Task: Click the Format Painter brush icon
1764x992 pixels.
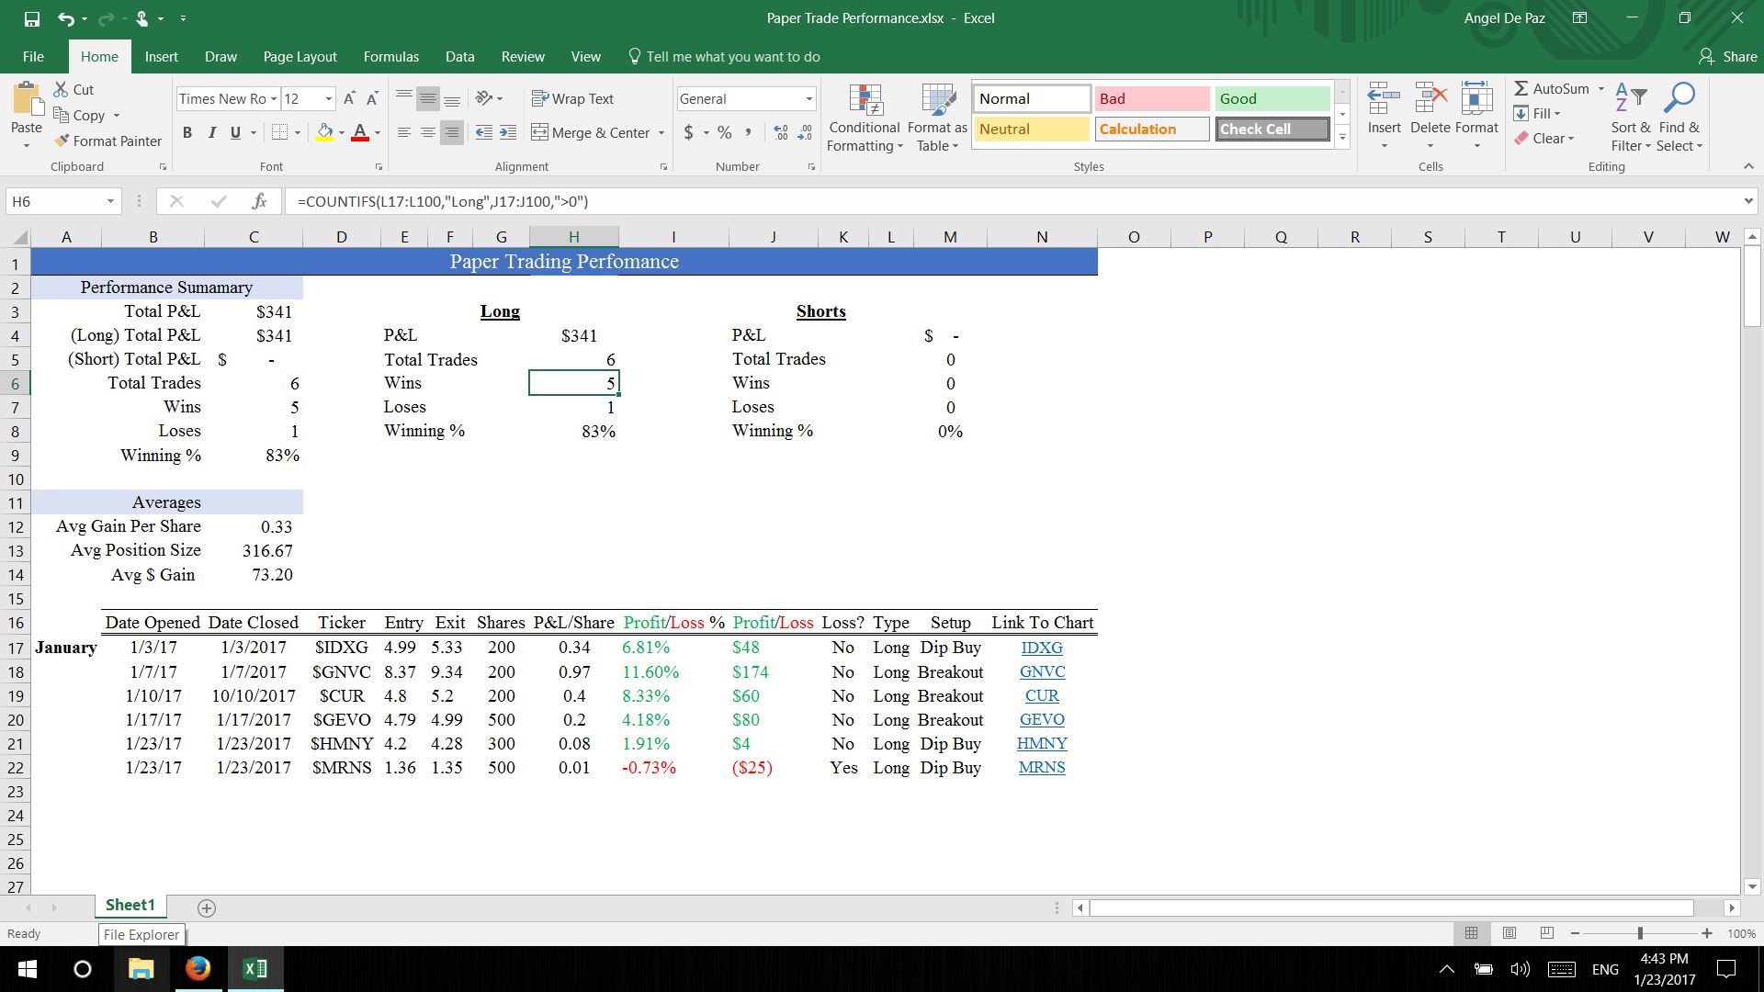Action: [x=62, y=141]
